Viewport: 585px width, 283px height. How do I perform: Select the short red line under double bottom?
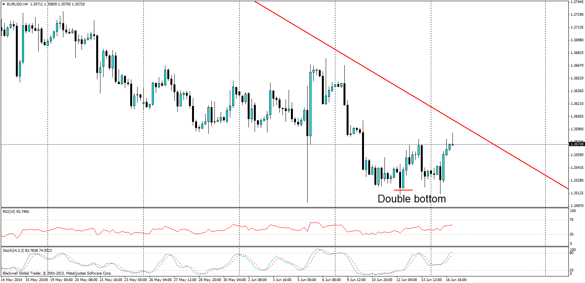403,190
